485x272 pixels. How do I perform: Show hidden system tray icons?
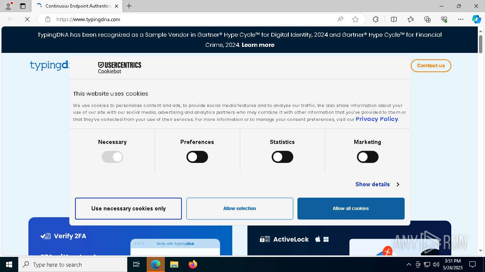pos(408,264)
